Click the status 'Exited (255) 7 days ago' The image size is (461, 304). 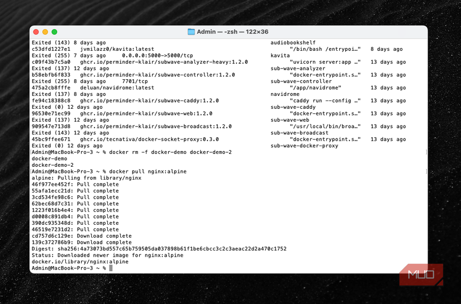(x=69, y=55)
